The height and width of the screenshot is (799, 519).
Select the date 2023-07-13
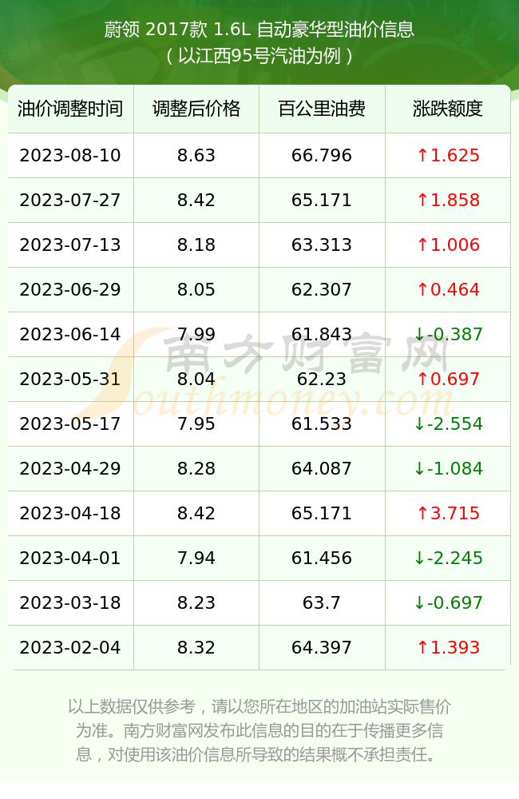[x=70, y=245]
